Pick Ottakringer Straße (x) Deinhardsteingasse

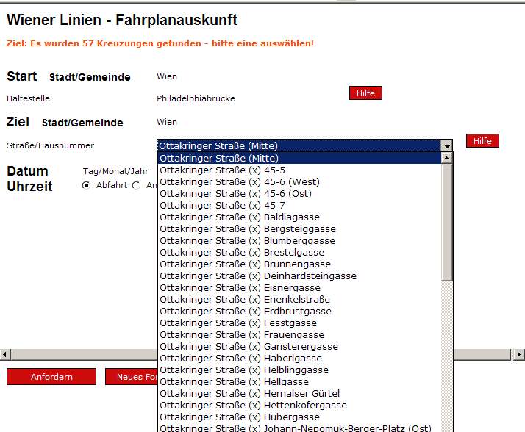(257, 276)
